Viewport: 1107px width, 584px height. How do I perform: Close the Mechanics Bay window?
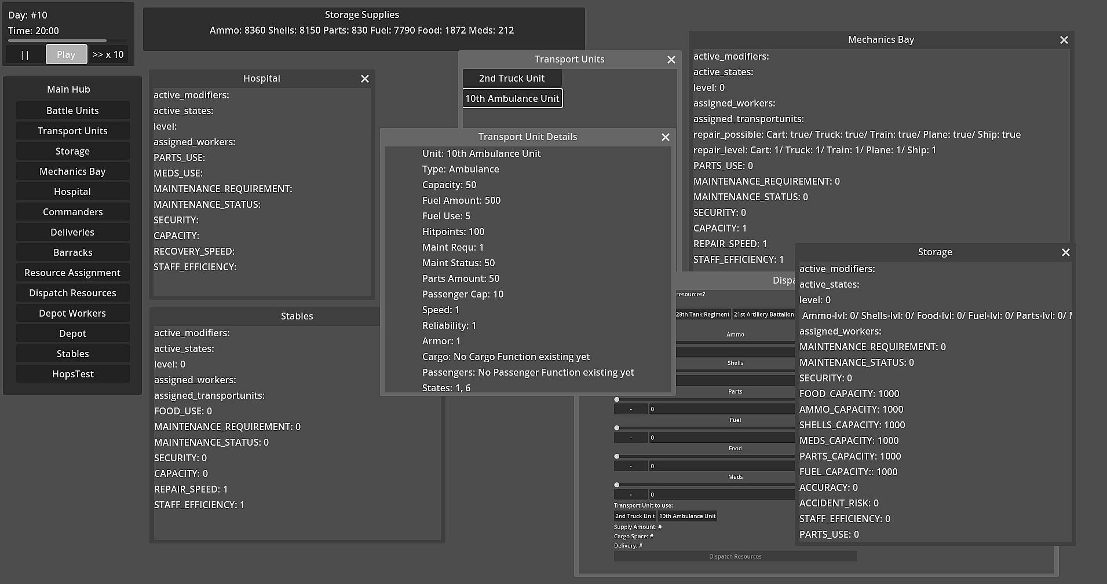(x=1064, y=40)
